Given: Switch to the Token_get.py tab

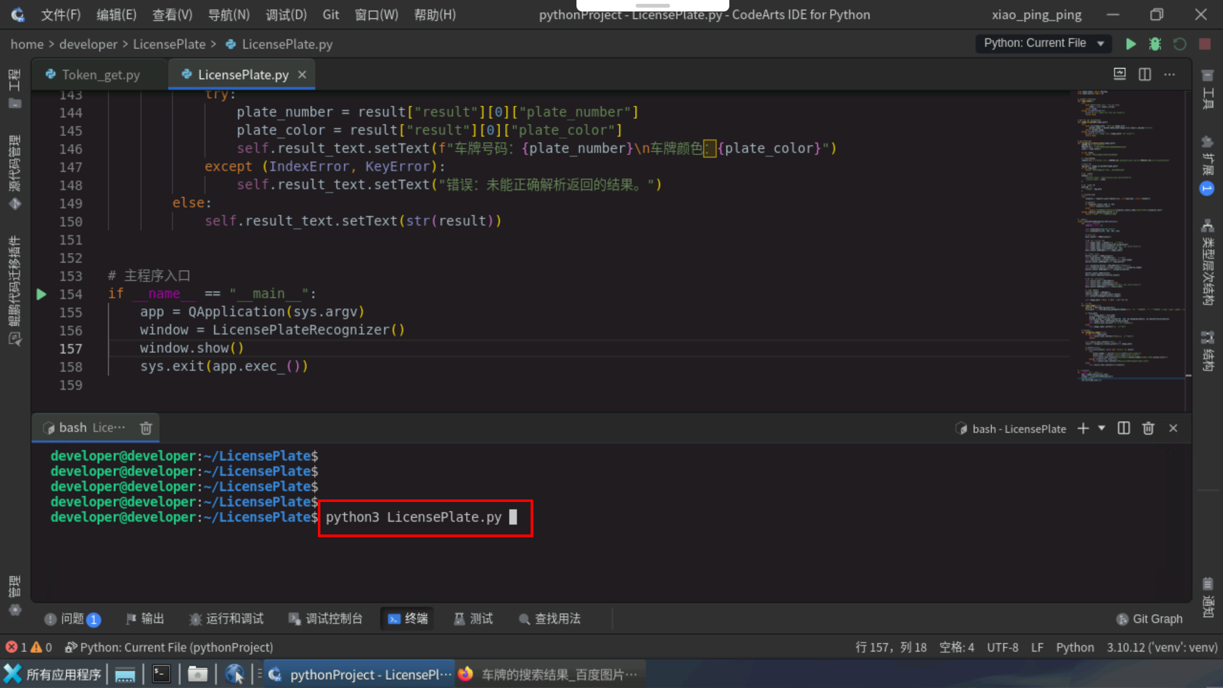Looking at the screenshot, I should 101,74.
